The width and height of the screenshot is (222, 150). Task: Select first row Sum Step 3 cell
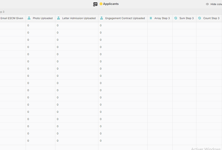point(184,25)
